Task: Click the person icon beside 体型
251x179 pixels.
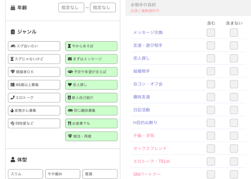Action: pyautogui.click(x=13, y=160)
